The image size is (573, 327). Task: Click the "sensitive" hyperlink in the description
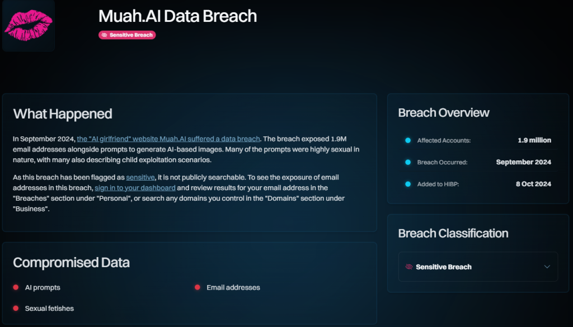[140, 177]
